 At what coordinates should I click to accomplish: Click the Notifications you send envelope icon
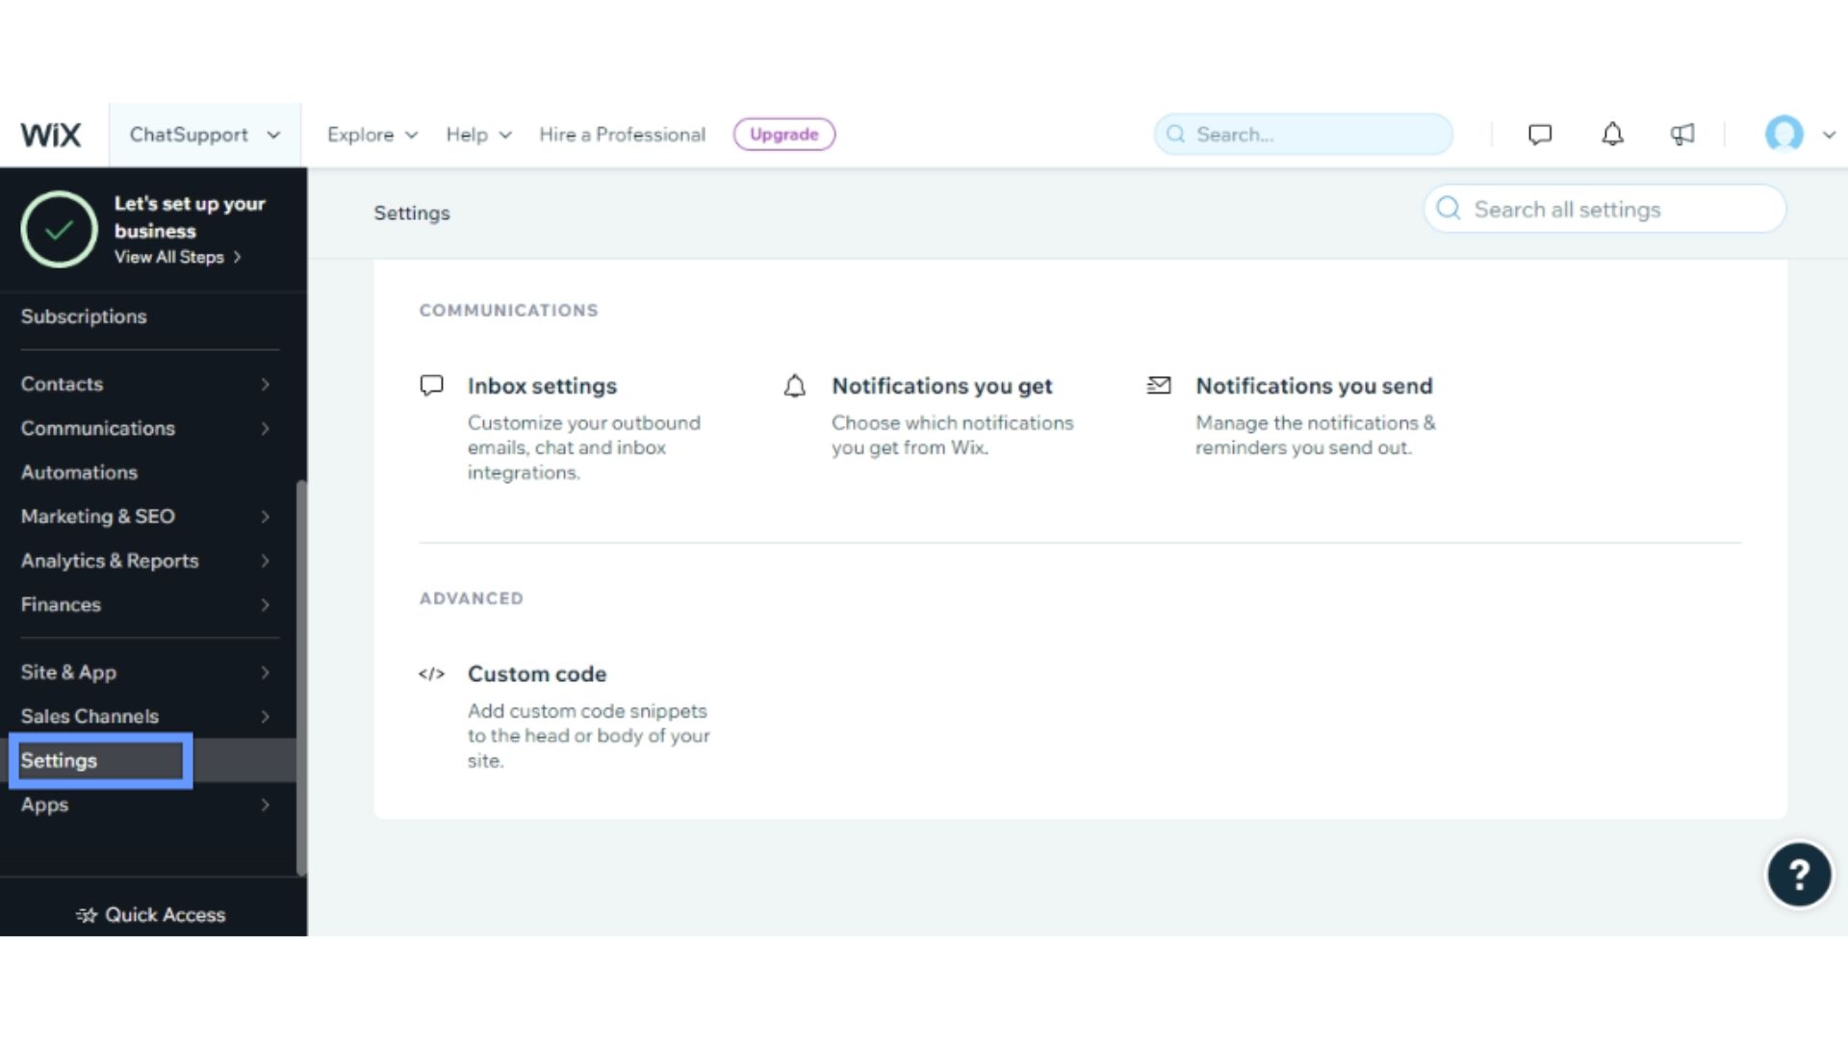pos(1159,385)
